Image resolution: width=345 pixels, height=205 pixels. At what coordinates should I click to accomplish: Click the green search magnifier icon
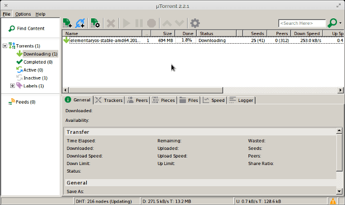tap(332, 23)
